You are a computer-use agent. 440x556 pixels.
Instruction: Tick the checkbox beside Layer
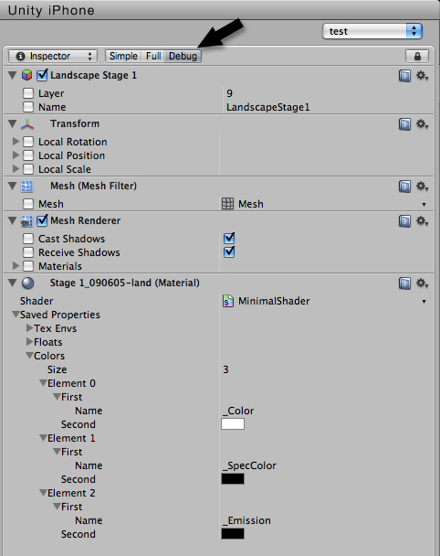[28, 93]
